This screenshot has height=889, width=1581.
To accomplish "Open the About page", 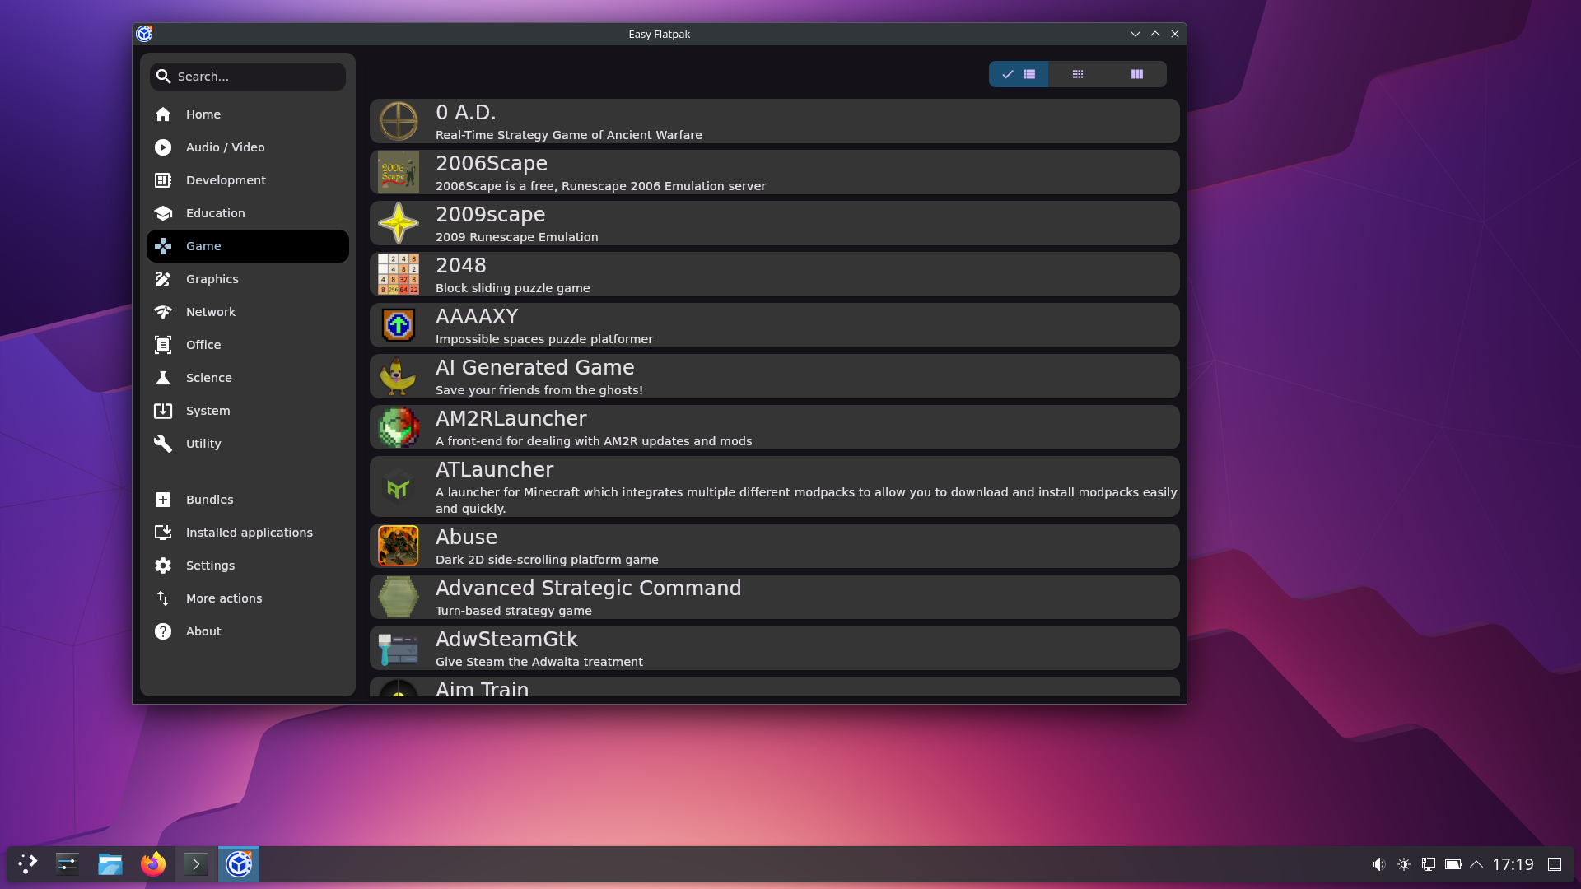I will click(x=247, y=631).
